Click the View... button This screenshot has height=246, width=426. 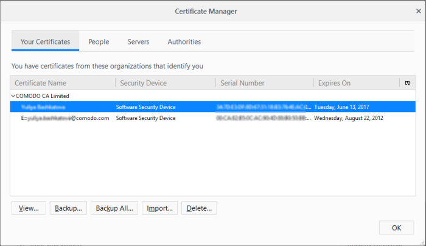click(29, 208)
